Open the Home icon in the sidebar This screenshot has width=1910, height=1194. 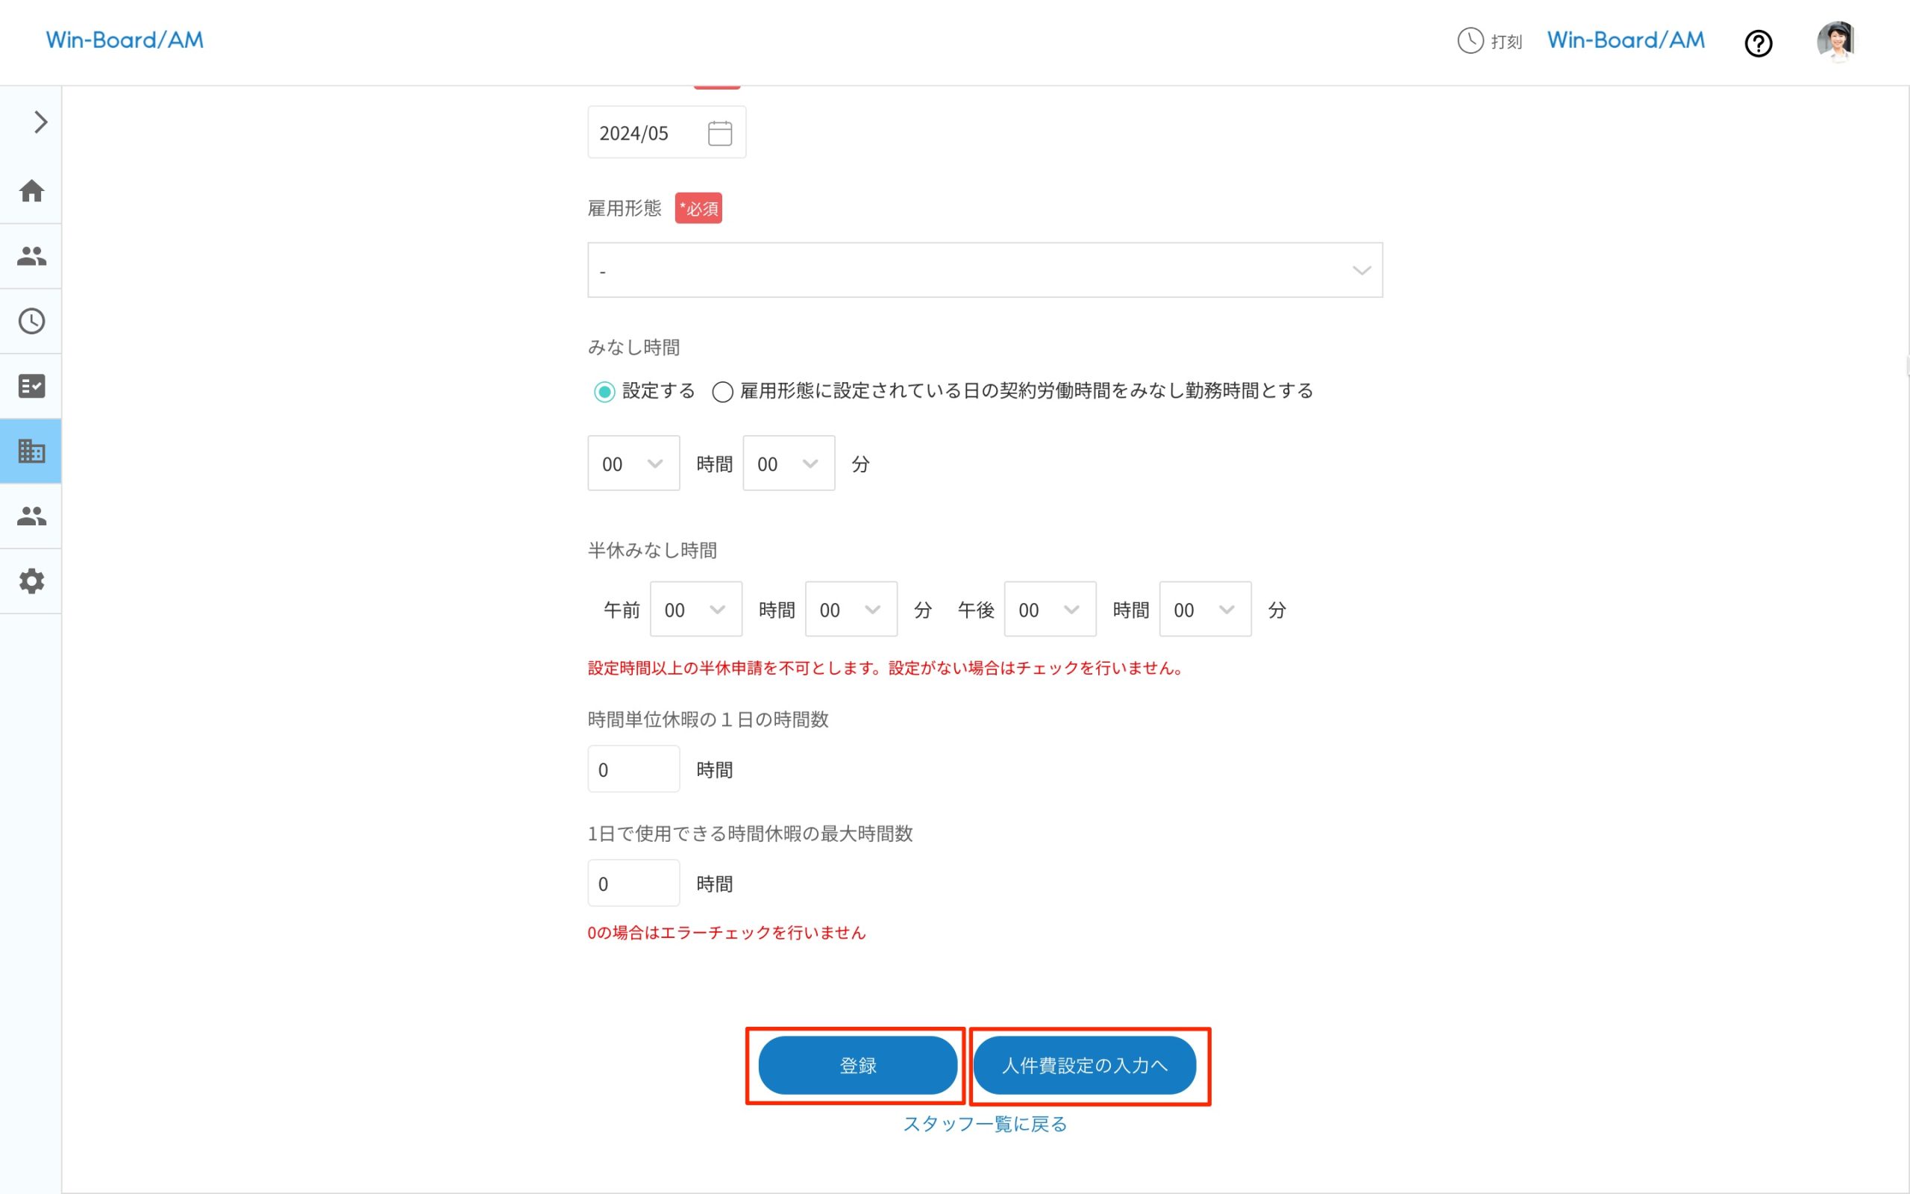click(x=31, y=191)
